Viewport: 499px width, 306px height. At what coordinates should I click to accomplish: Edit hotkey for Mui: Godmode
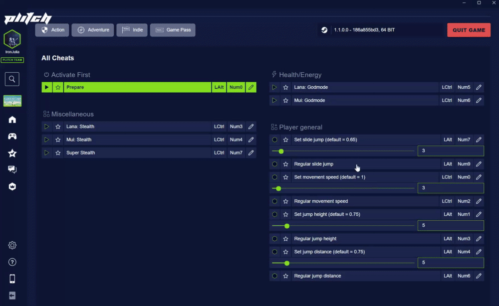click(479, 100)
